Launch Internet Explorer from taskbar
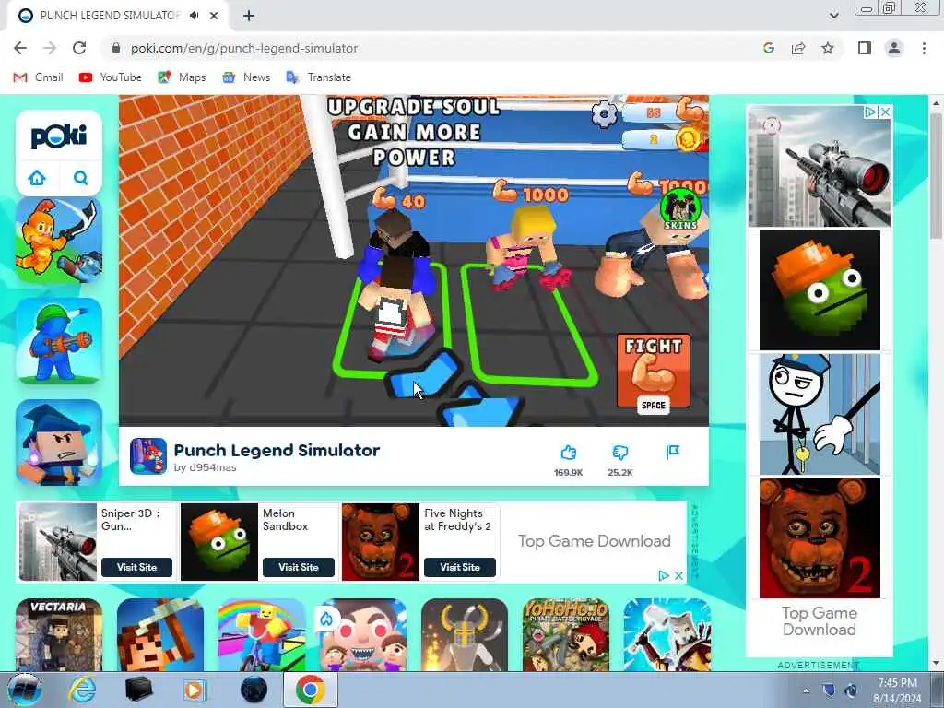The height and width of the screenshot is (708, 944). click(x=82, y=690)
